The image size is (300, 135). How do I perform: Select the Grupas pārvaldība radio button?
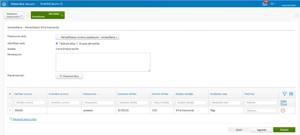(77, 43)
